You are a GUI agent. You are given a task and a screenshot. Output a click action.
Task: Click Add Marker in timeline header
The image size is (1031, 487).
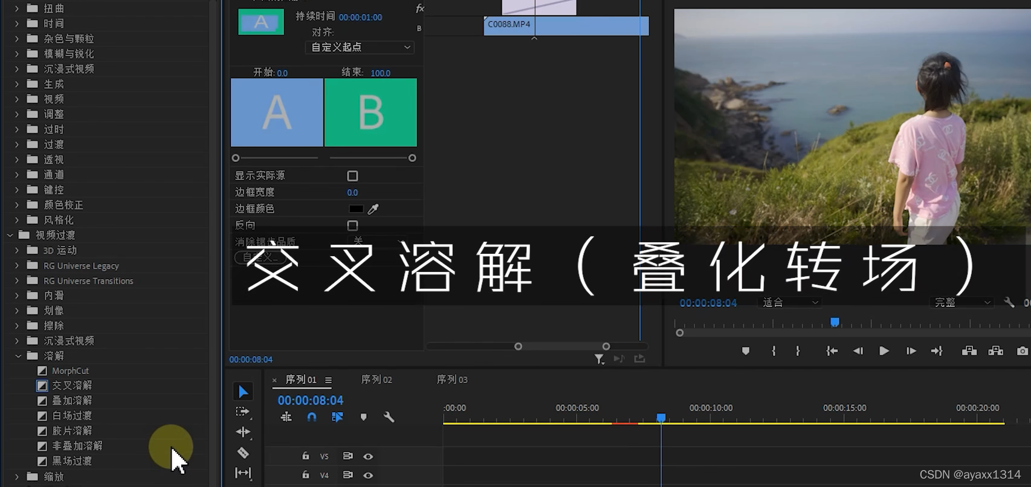tap(363, 417)
